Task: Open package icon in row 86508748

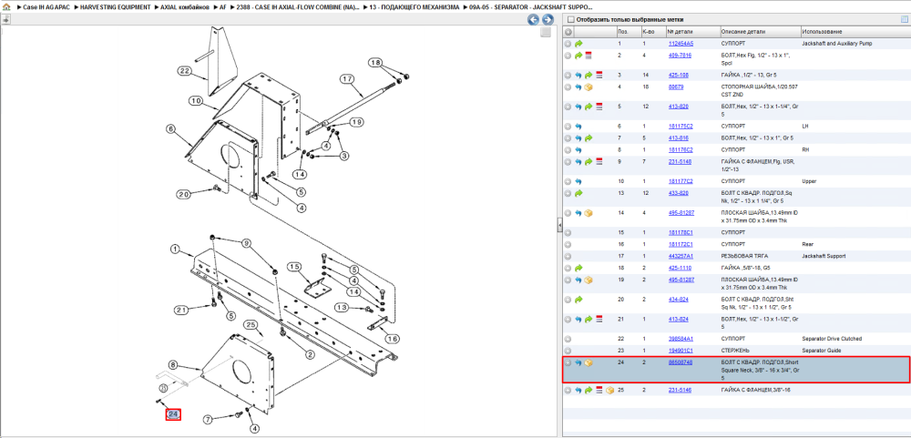Action: [x=589, y=363]
